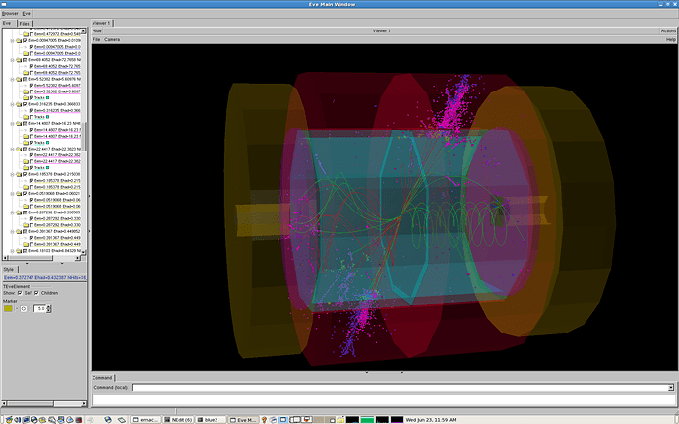The height and width of the screenshot is (424, 679).
Task: Toggle the Show Children checkbox
Action: (36, 293)
